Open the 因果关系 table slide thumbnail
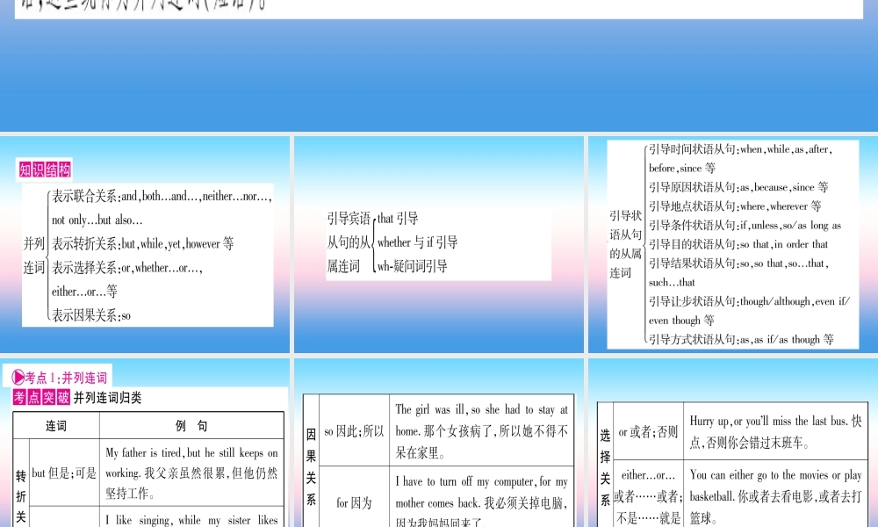Image resolution: width=878 pixels, height=527 pixels. tap(438, 443)
